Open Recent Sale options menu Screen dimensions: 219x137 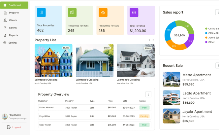coord(218,65)
